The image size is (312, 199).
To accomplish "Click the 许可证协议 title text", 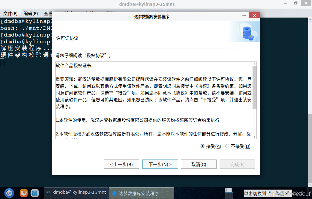I will 67,38.
